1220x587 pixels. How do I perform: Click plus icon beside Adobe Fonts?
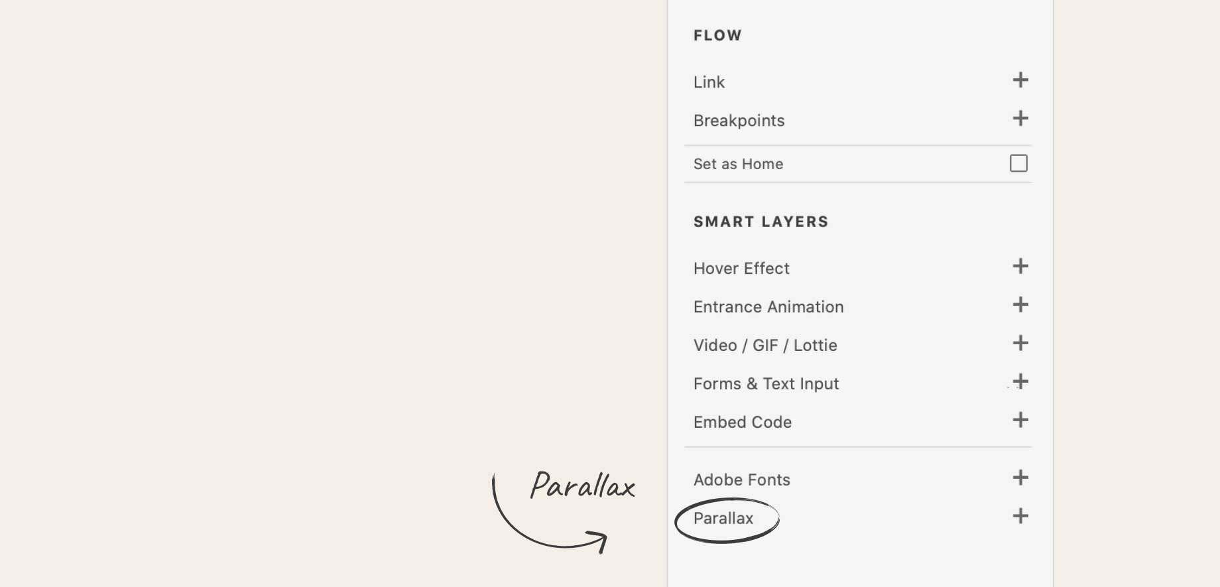1020,478
